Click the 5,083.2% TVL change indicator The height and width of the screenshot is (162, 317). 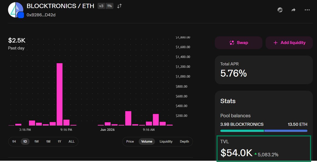(x=266, y=154)
